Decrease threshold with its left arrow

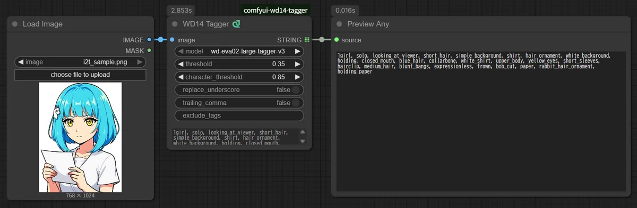pyautogui.click(x=180, y=64)
